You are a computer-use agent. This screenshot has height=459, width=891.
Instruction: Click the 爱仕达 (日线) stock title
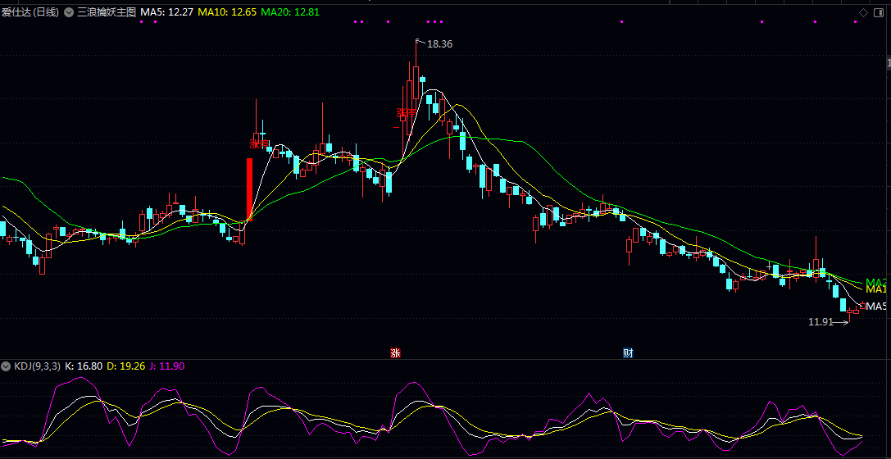28,12
